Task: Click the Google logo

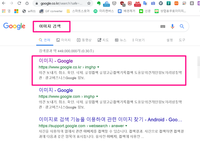Action: point(14,26)
